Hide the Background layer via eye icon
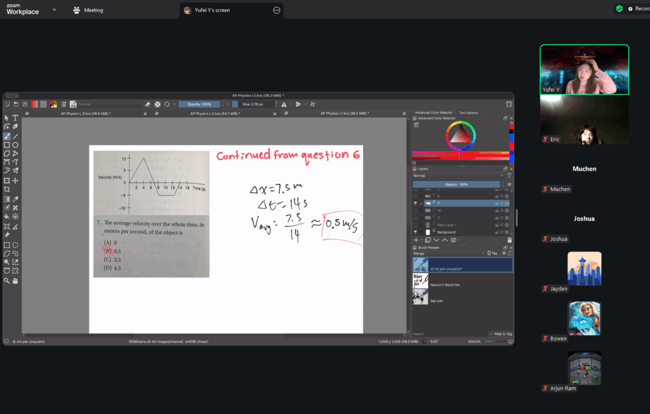 [416, 232]
